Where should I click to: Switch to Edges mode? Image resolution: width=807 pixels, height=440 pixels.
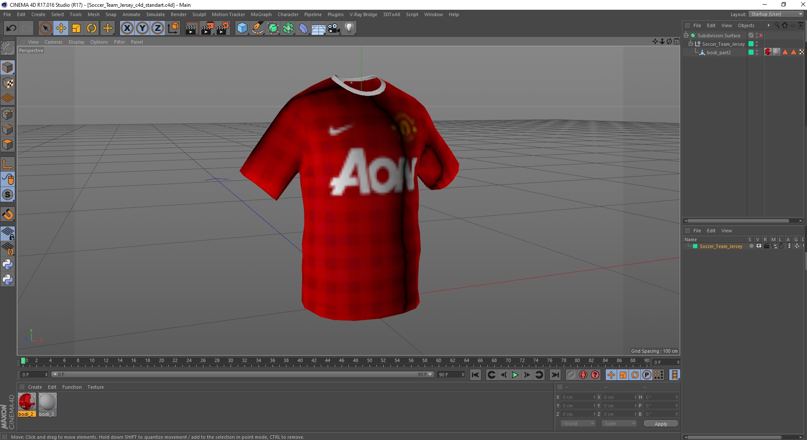pyautogui.click(x=8, y=129)
